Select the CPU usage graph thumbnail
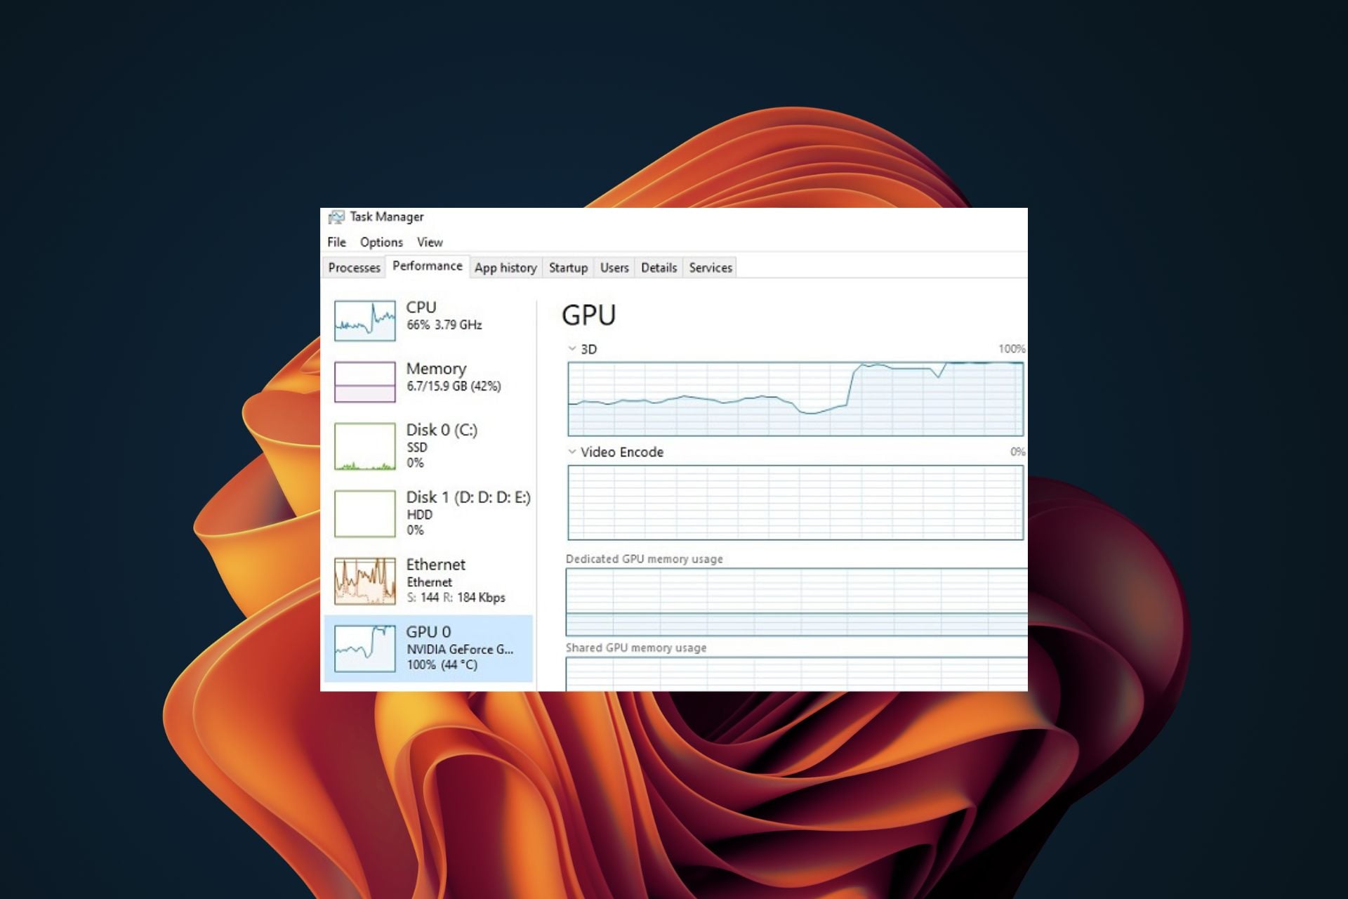Viewport: 1348px width, 899px height. pos(364,321)
